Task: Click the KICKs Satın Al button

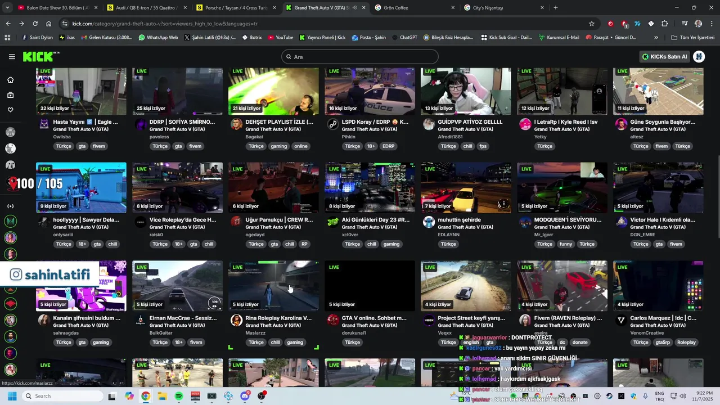Action: tap(665, 57)
